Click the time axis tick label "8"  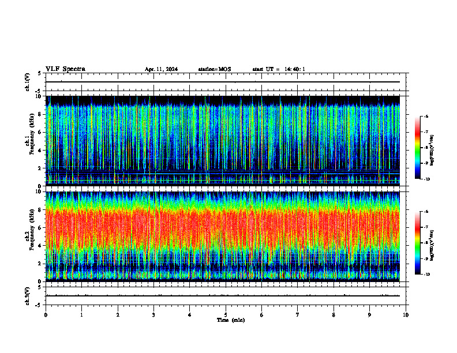(x=334, y=315)
